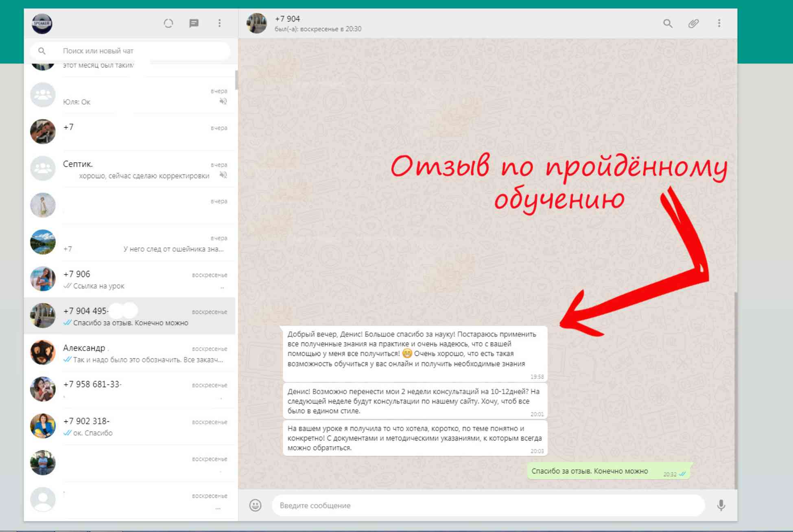Click the chat list scrollbar
Screen dimensions: 793x532
point(236,81)
